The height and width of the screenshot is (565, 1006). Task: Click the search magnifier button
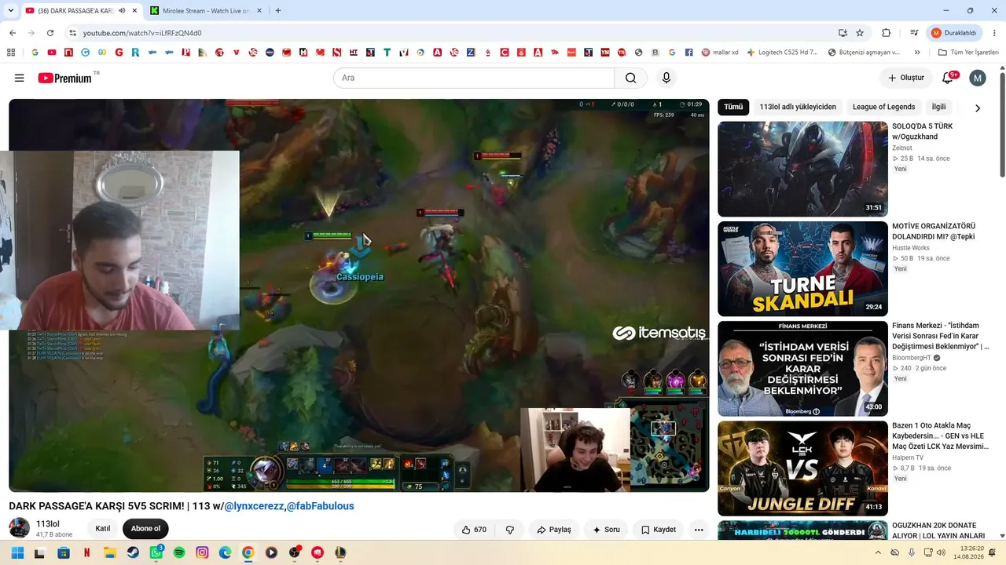click(x=630, y=78)
